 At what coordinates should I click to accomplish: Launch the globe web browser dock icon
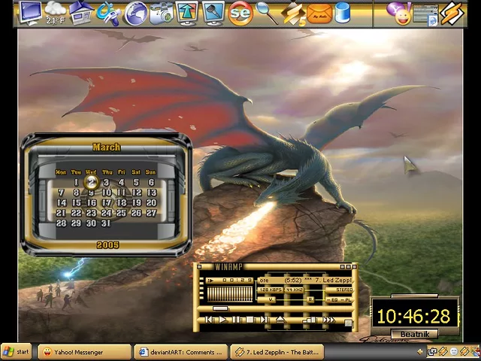pos(136,14)
